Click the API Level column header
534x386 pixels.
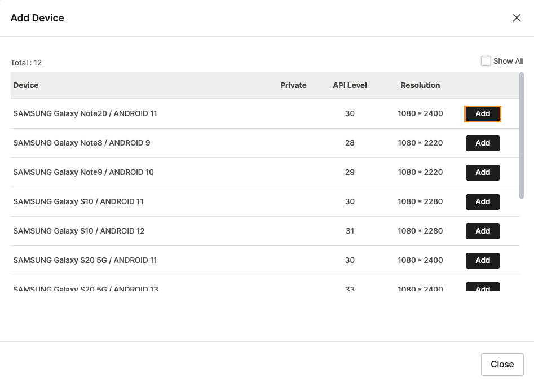[350, 86]
